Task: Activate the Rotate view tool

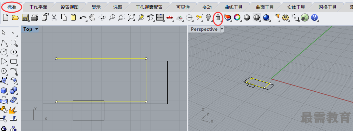Action: (102, 17)
